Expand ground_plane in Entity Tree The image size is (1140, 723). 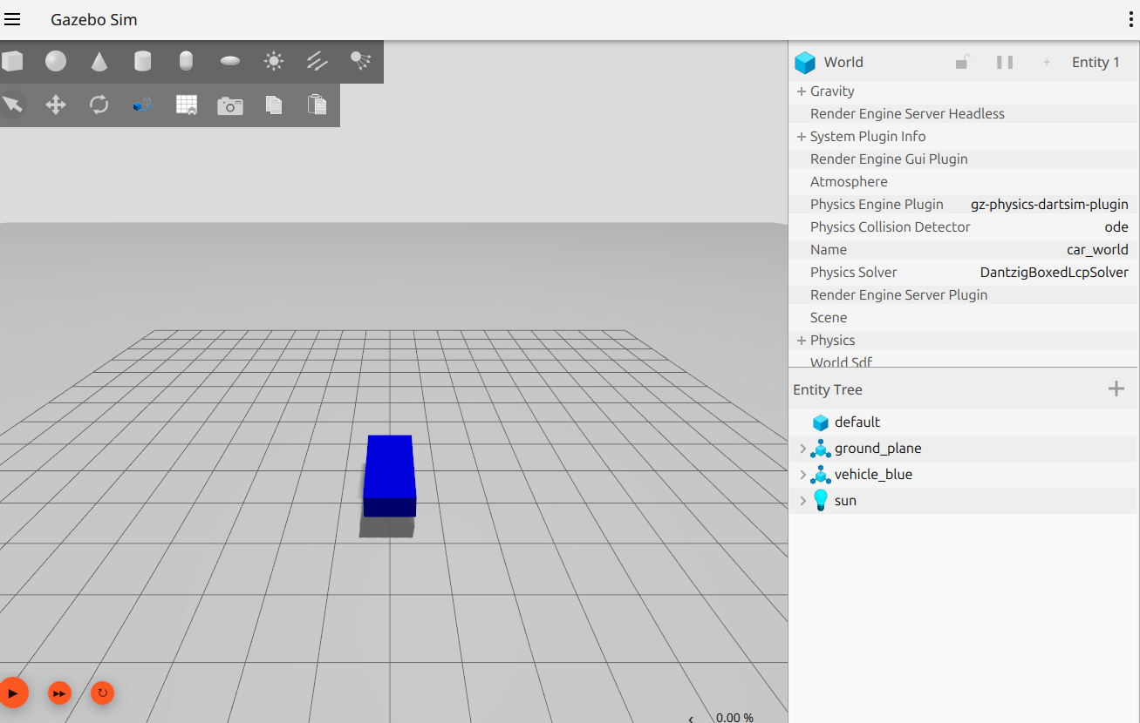(802, 449)
